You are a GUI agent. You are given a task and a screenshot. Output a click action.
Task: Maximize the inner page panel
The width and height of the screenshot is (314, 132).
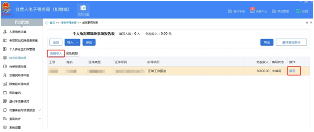pyautogui.click(x=307, y=23)
